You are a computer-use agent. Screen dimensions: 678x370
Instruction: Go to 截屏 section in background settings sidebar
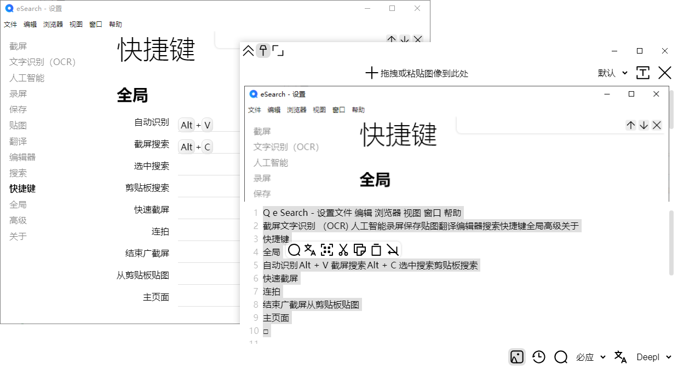point(18,46)
